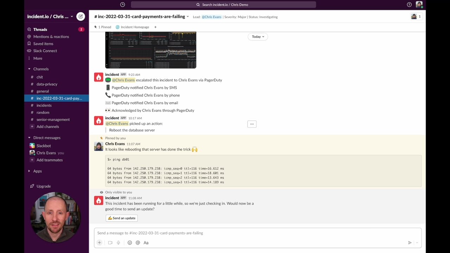Open the user avatar in top bar
450x253 pixels.
pyautogui.click(x=419, y=5)
